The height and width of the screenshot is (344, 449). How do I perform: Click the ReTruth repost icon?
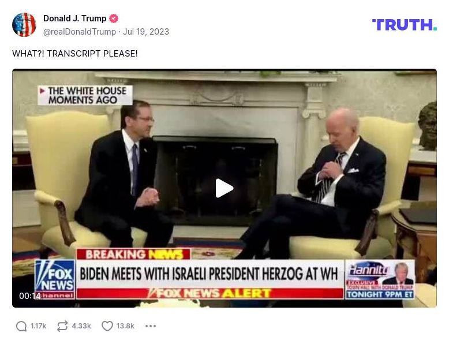coord(62,326)
